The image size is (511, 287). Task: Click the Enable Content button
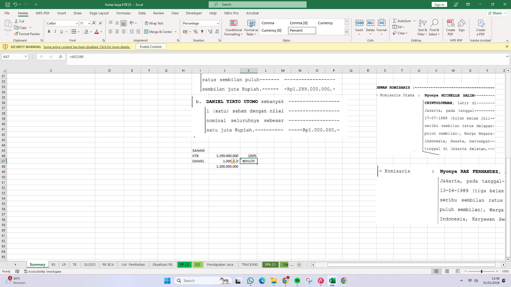151,47
